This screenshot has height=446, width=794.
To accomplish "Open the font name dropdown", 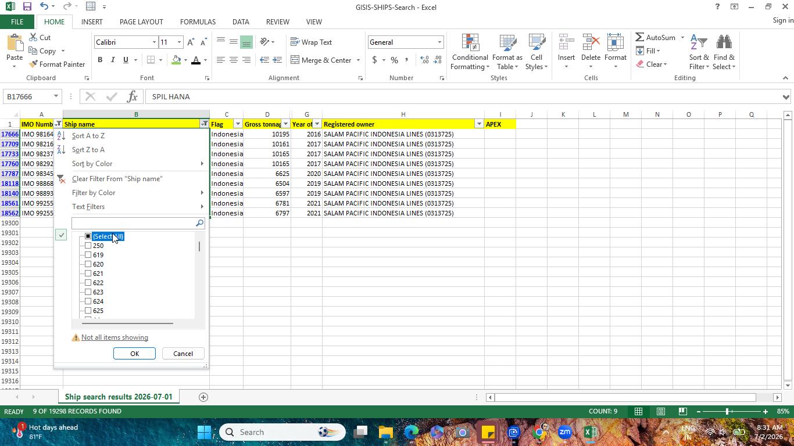I will coord(154,42).
